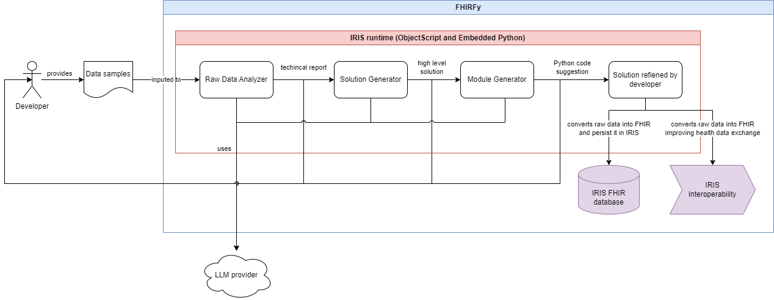Select the FHIRFy container title bar
This screenshot has height=300, width=774.
click(468, 7)
